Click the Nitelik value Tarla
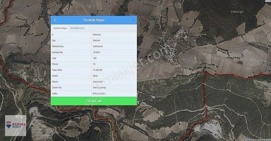The height and width of the screenshot is (141, 271). click(95, 76)
